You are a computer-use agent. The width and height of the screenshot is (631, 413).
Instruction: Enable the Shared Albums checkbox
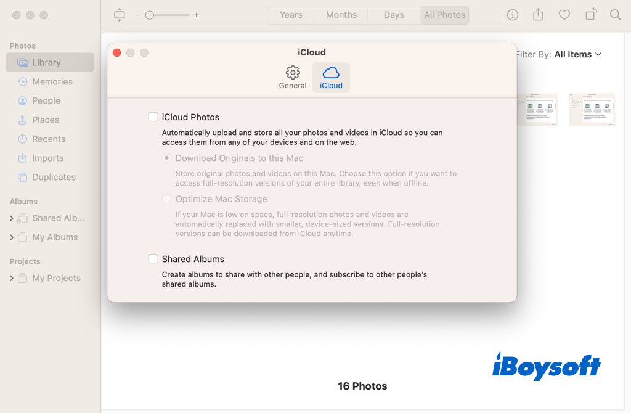(x=153, y=259)
